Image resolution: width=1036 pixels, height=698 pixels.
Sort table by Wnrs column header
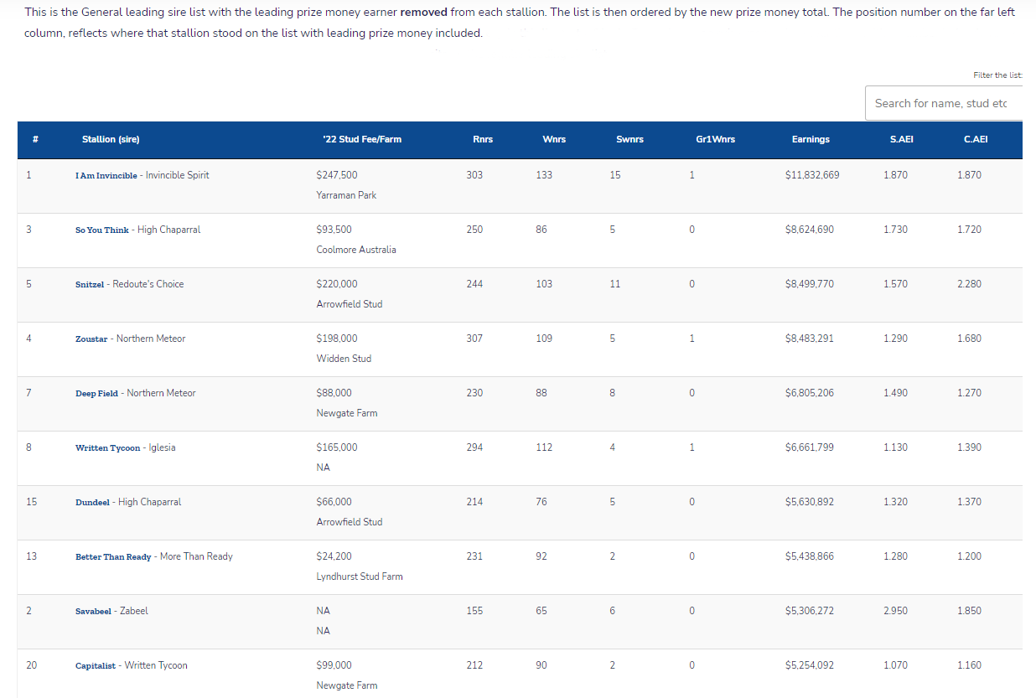[x=554, y=139]
